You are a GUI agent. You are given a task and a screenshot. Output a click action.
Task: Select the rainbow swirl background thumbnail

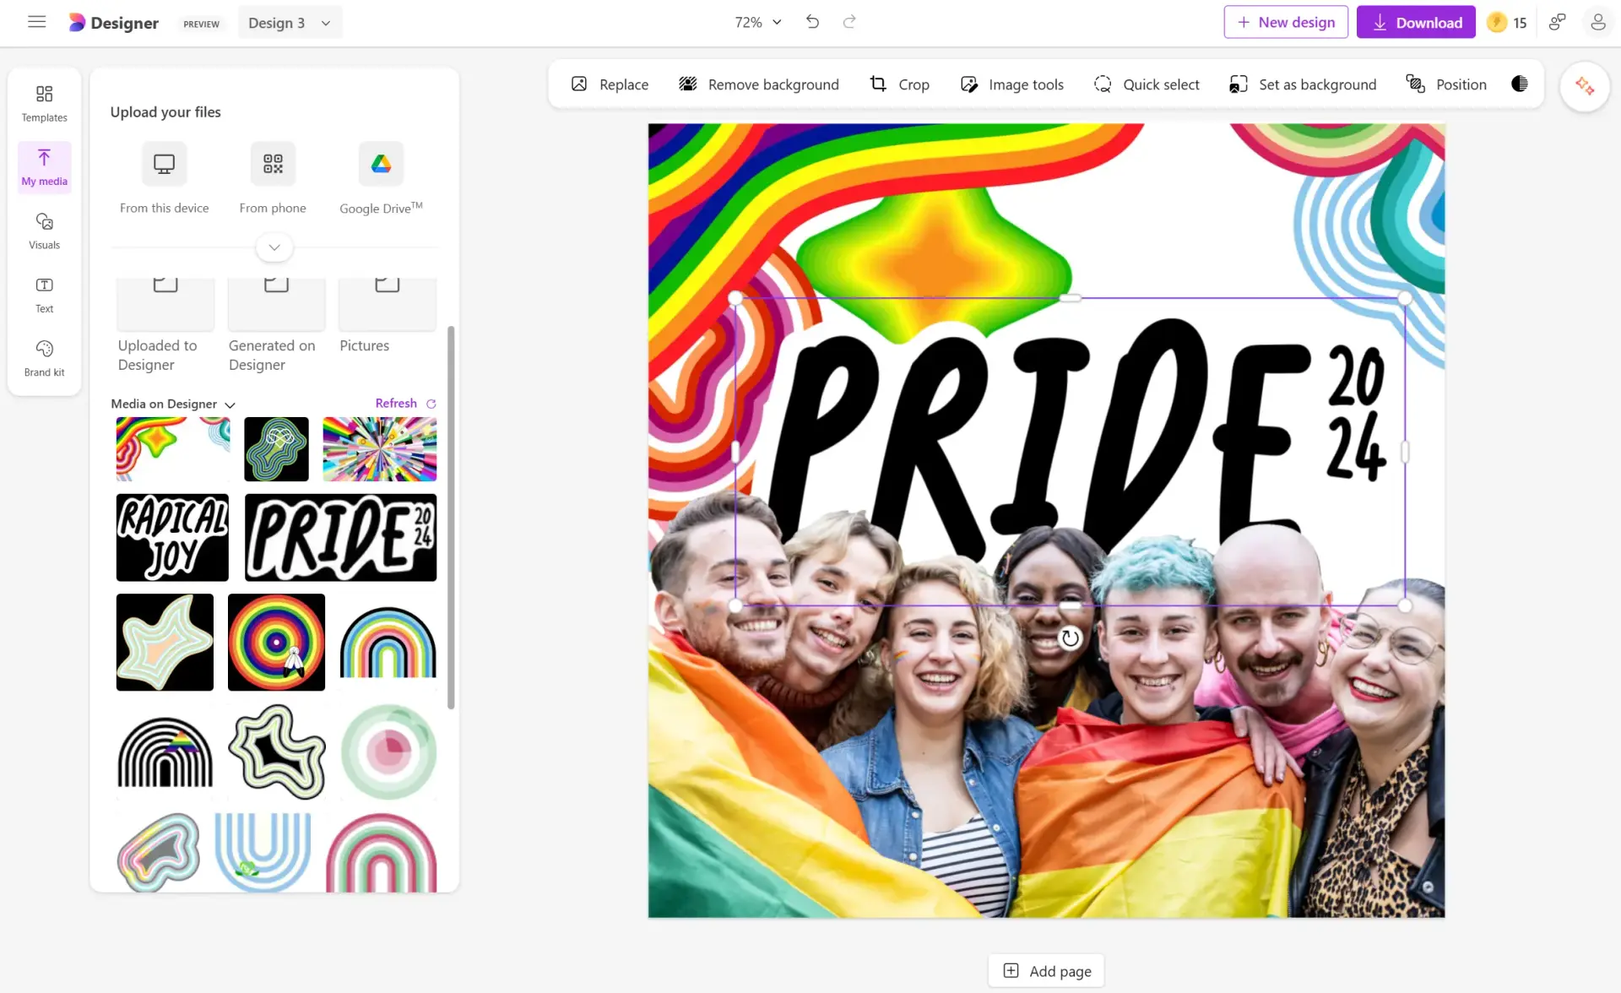(172, 449)
